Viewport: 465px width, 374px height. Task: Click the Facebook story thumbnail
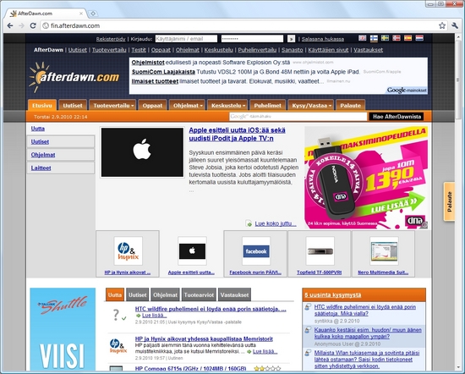(x=256, y=250)
